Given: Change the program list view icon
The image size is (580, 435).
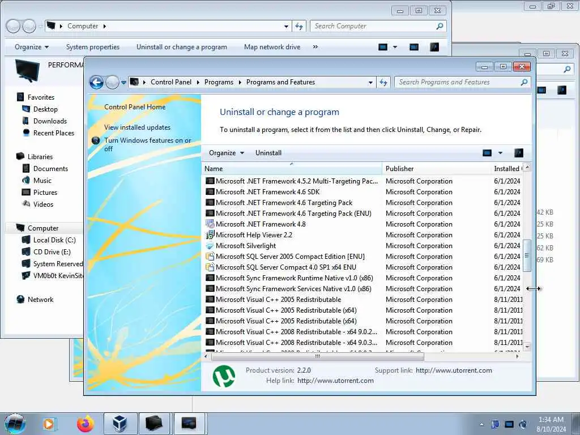Looking at the screenshot, I should point(487,153).
